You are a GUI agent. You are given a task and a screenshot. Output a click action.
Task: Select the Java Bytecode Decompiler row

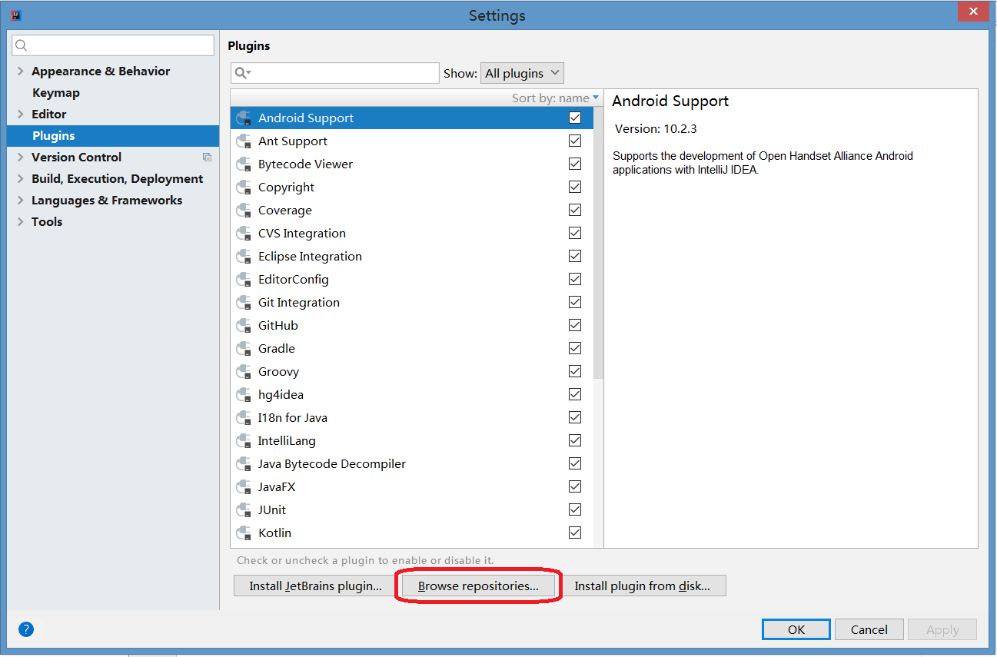412,463
